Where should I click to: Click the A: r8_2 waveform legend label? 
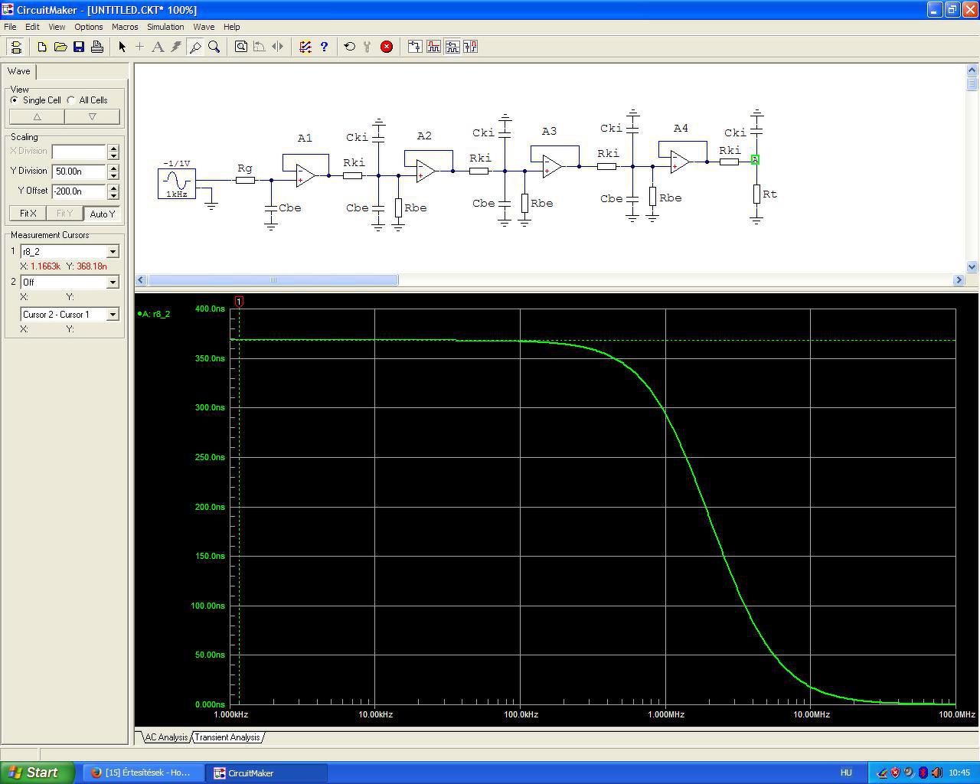(x=154, y=314)
